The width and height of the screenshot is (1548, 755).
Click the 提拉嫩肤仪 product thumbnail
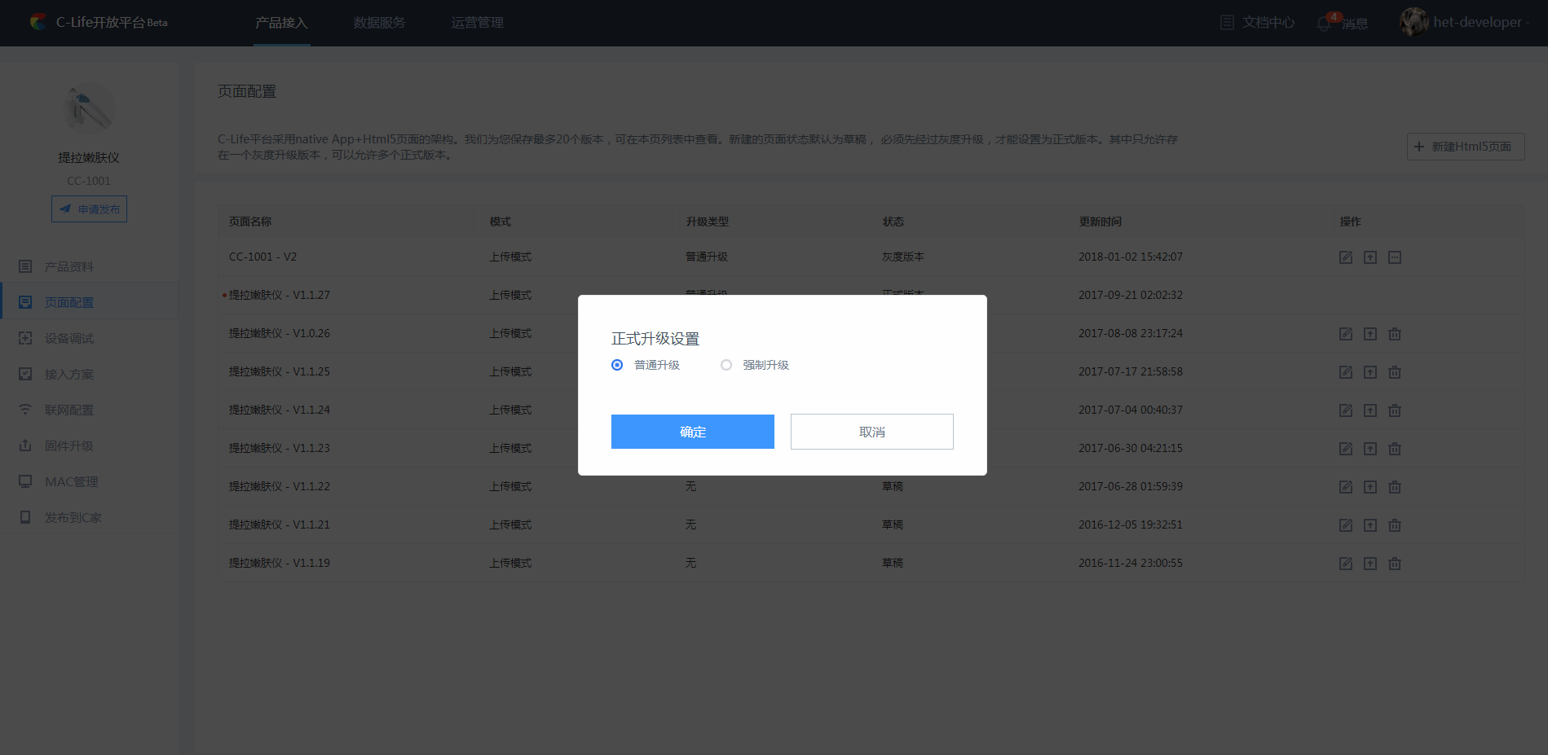89,108
